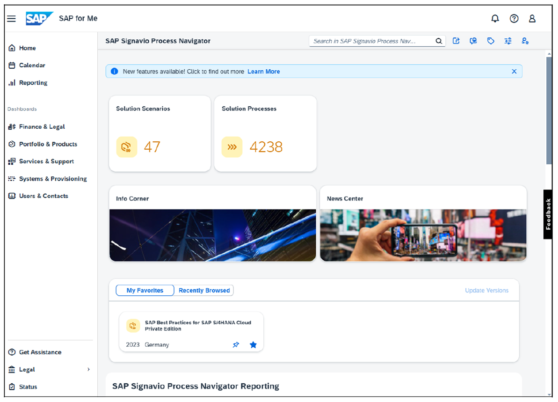Click the user permissions icon in the toolbar
Image resolution: width=558 pixels, height=402 pixels.
pyautogui.click(x=525, y=41)
